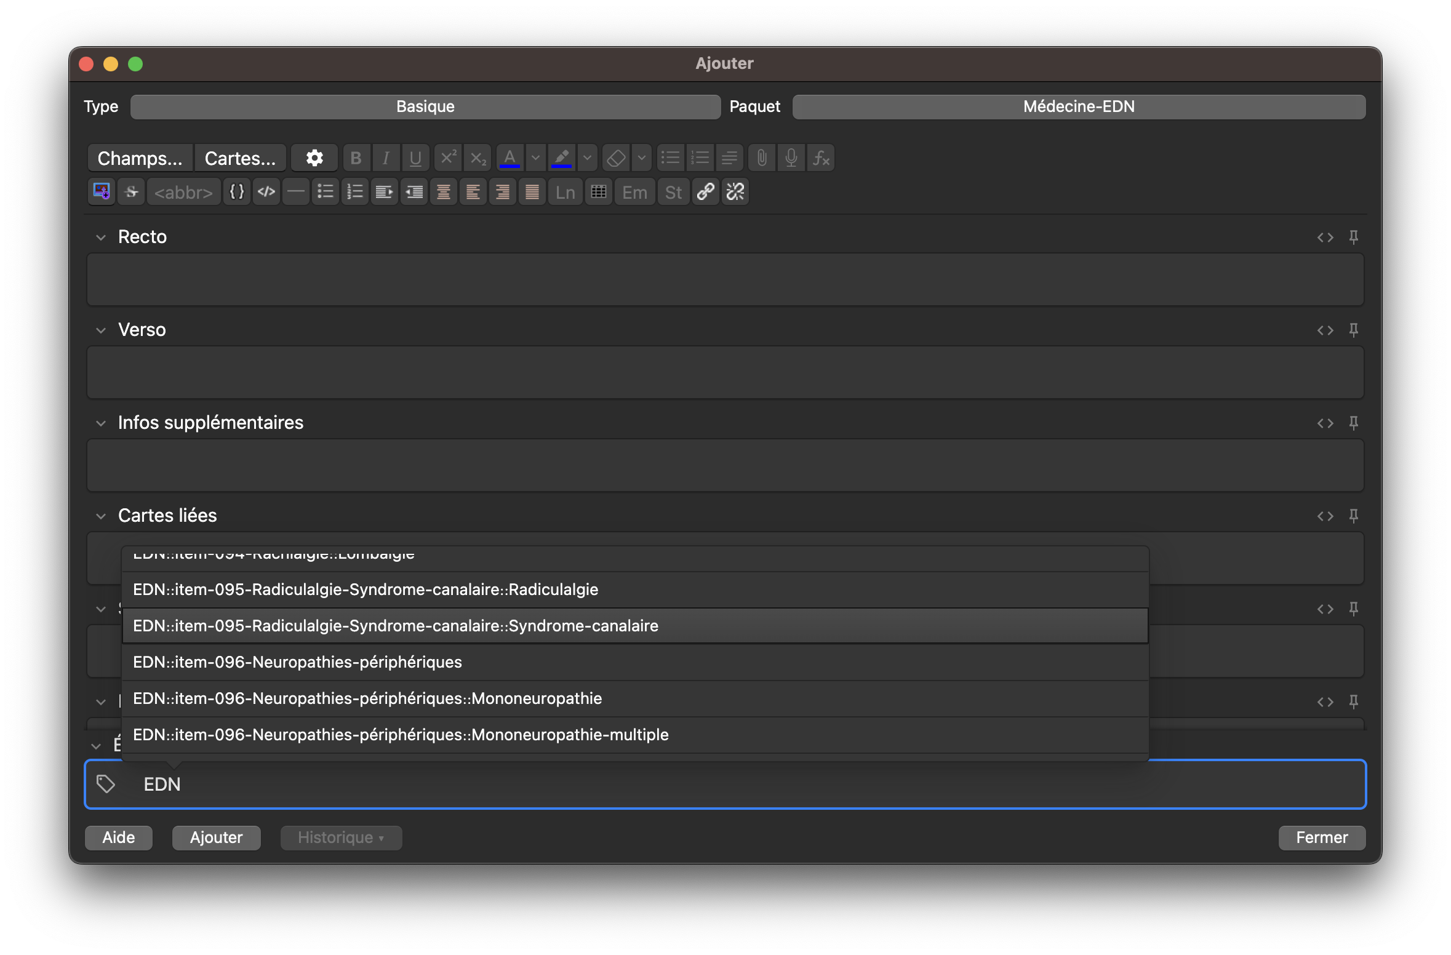
Task: Pin the Recto field as sticky
Action: (x=1353, y=238)
